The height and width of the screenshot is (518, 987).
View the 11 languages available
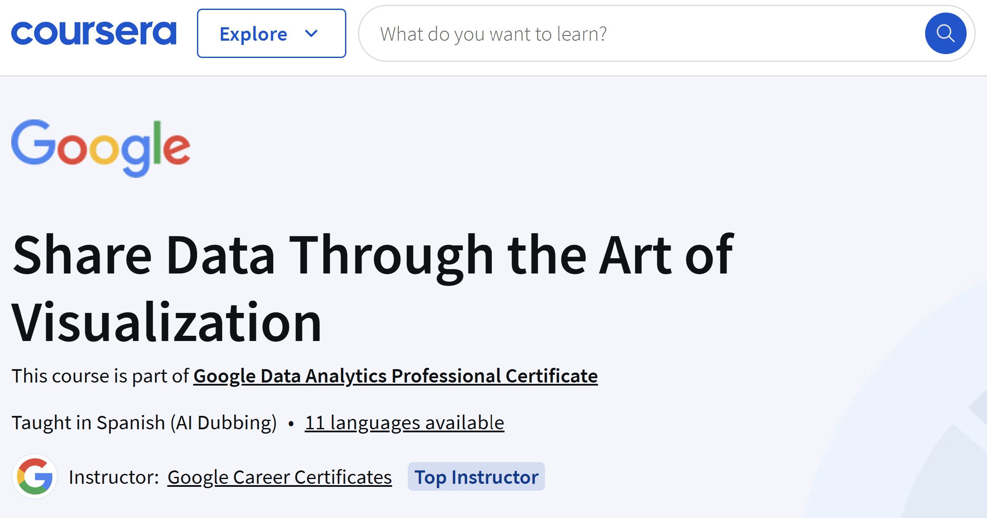pyautogui.click(x=404, y=422)
